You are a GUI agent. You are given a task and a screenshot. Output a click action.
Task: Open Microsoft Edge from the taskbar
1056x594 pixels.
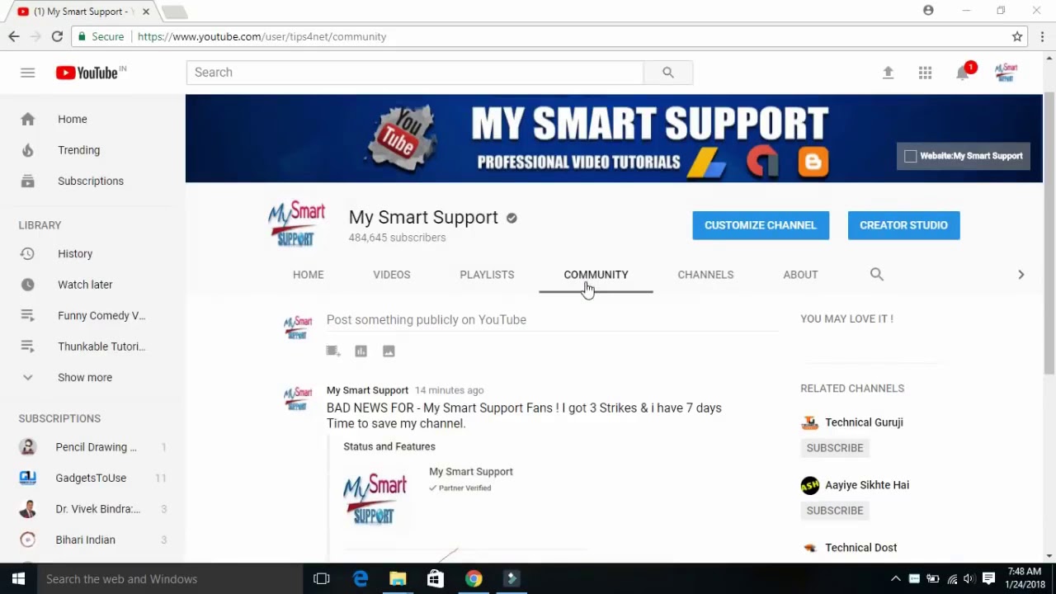pos(361,578)
